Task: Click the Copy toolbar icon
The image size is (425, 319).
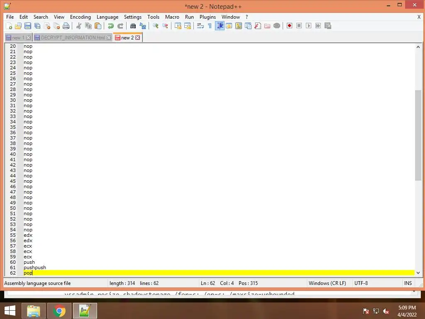Action: 88,26
